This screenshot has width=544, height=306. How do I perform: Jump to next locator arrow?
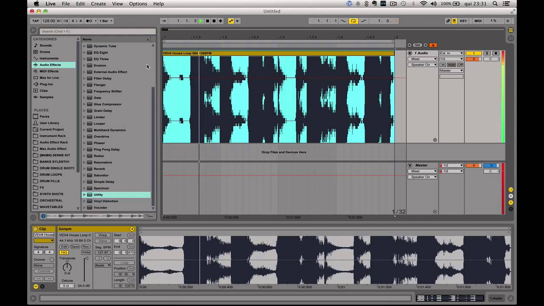[x=425, y=45]
